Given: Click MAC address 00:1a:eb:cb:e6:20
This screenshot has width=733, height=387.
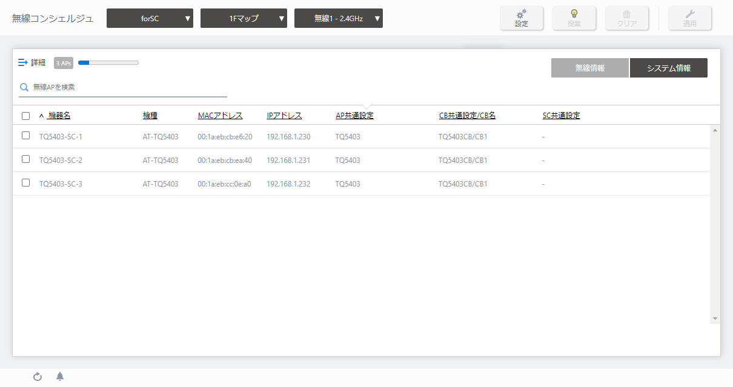Looking at the screenshot, I should tap(225, 137).
